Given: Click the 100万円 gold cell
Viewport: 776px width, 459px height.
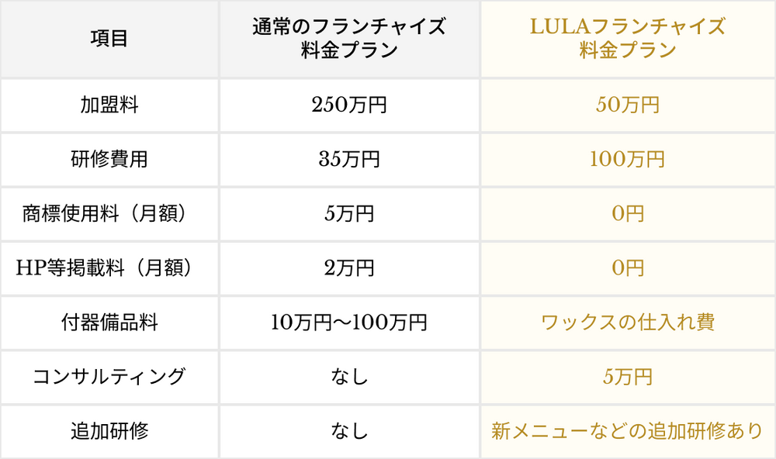Looking at the screenshot, I should pos(628,160).
